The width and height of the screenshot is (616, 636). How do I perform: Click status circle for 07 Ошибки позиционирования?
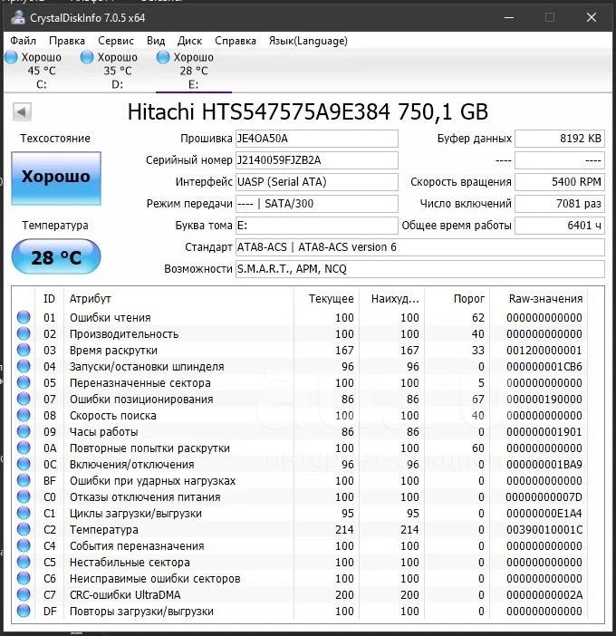click(24, 399)
